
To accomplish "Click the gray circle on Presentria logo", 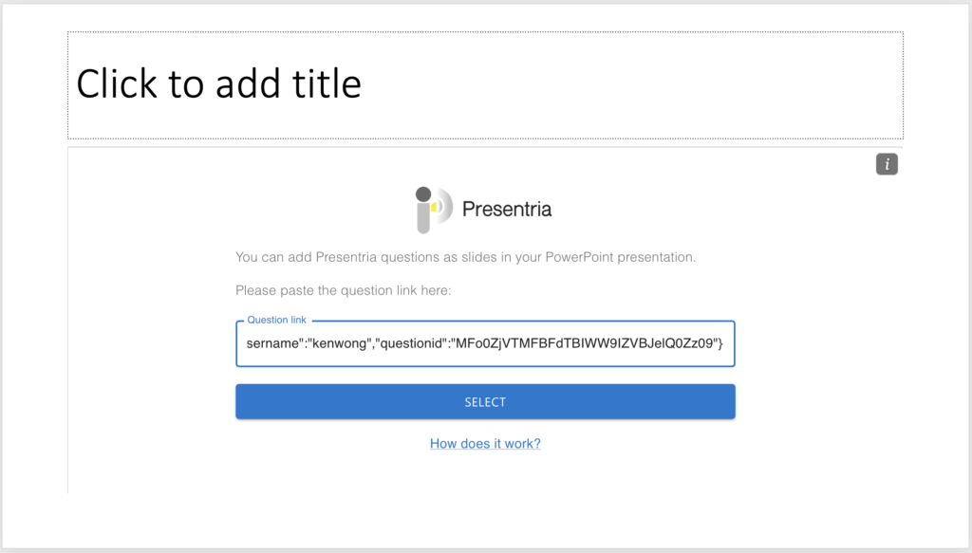I will pos(423,194).
